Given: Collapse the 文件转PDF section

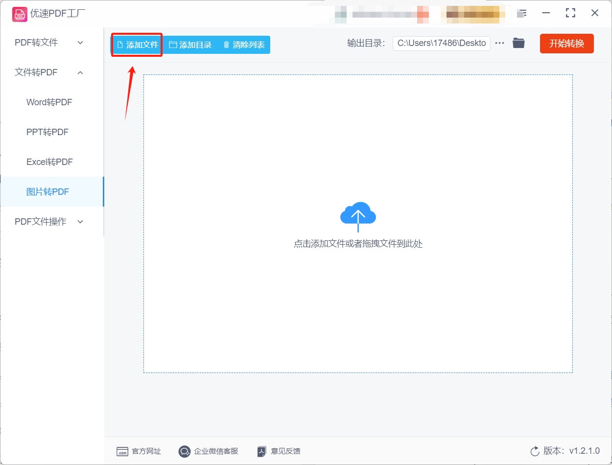Looking at the screenshot, I should point(48,72).
